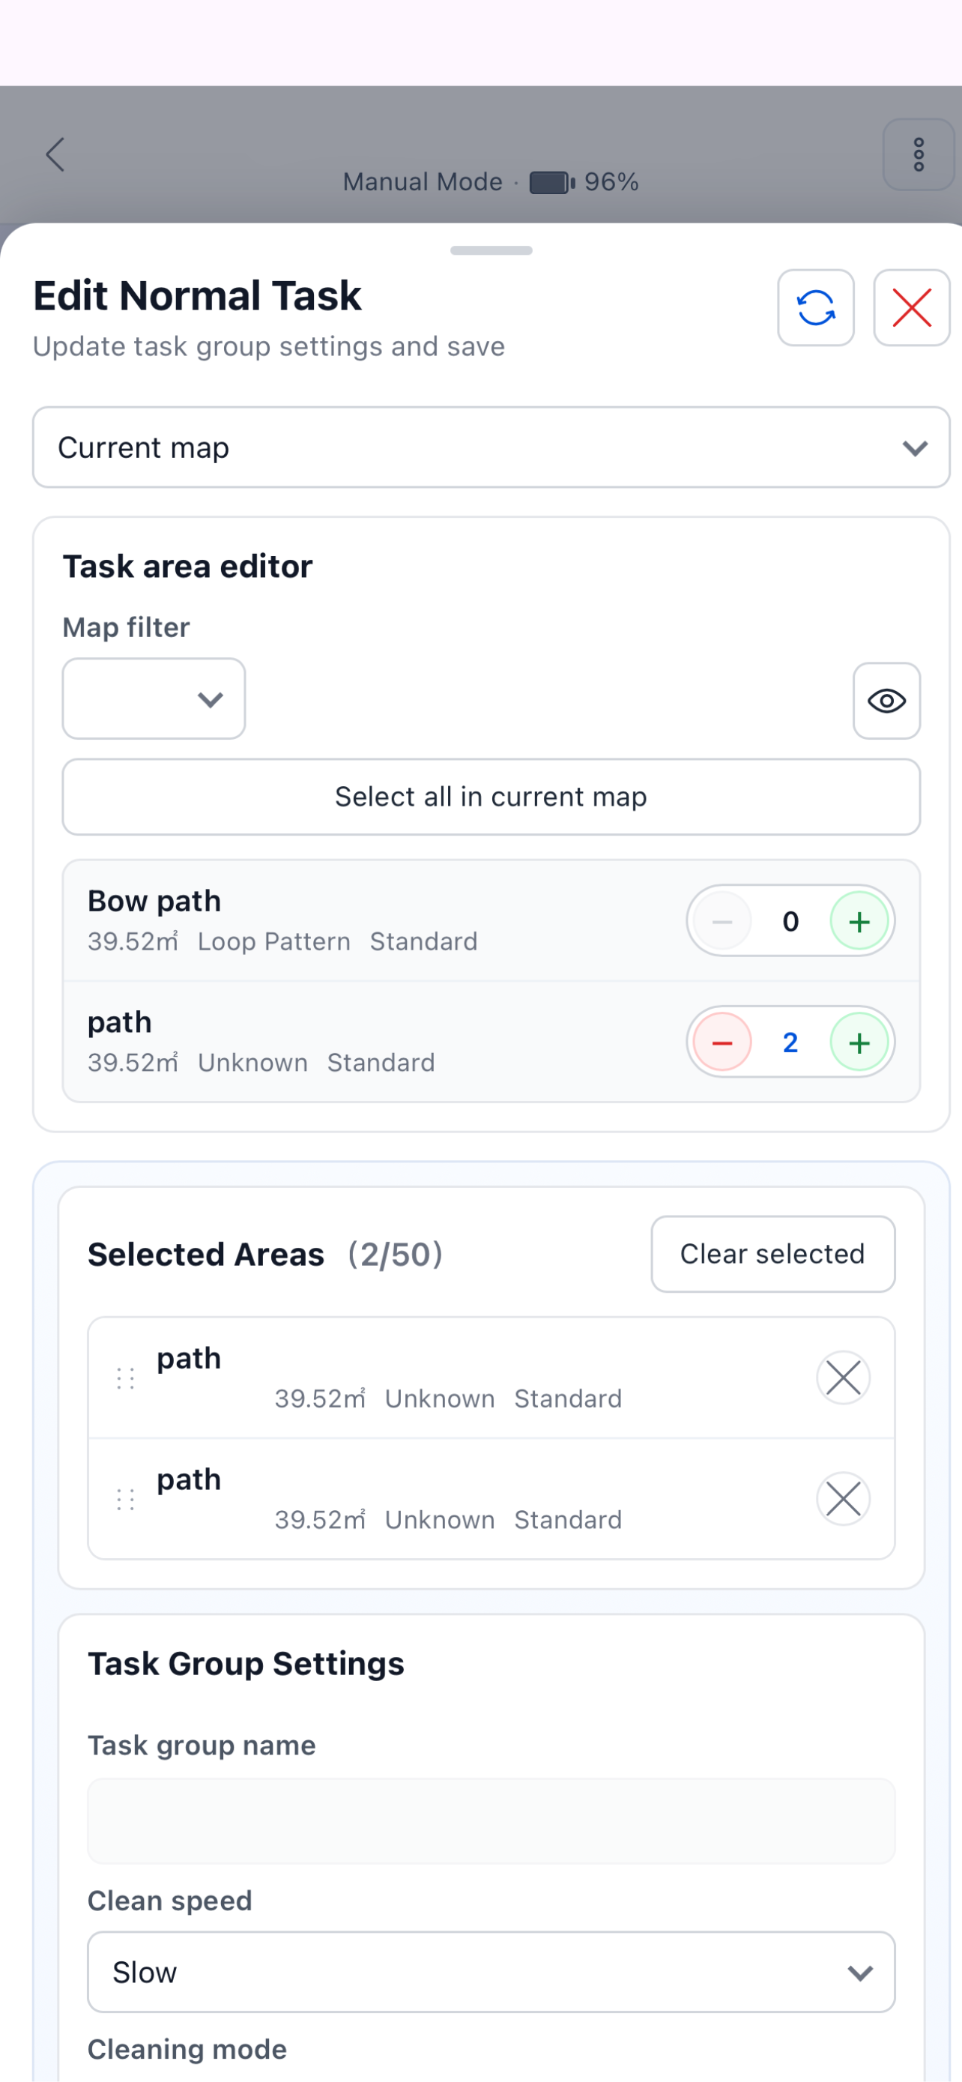Screen dimensions: 962x2082
Task: Open the Map filter dropdown
Action: 154,699
